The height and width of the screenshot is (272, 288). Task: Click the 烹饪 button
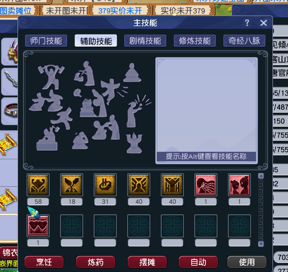(x=44, y=262)
